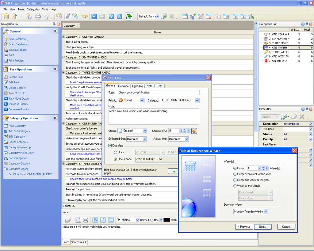Click the Edit Task pencil toolbar icon
Viewport: 314px width, 251px height.
pyautogui.click(x=67, y=17)
